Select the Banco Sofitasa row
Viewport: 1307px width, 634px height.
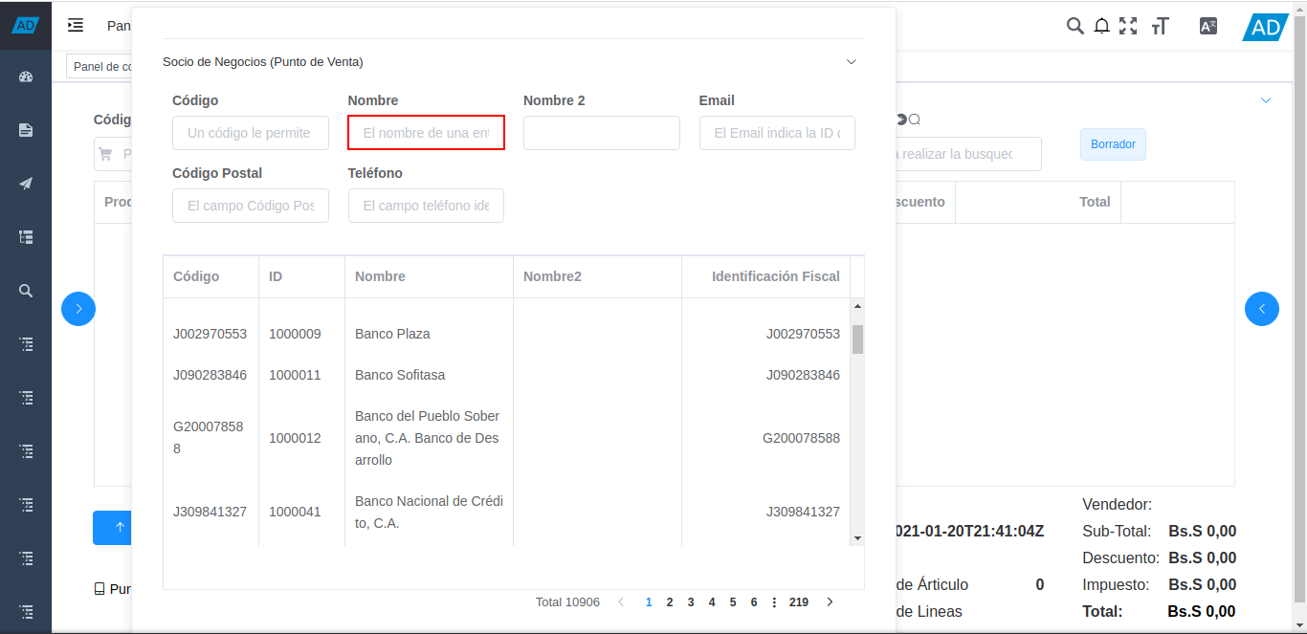pos(506,375)
